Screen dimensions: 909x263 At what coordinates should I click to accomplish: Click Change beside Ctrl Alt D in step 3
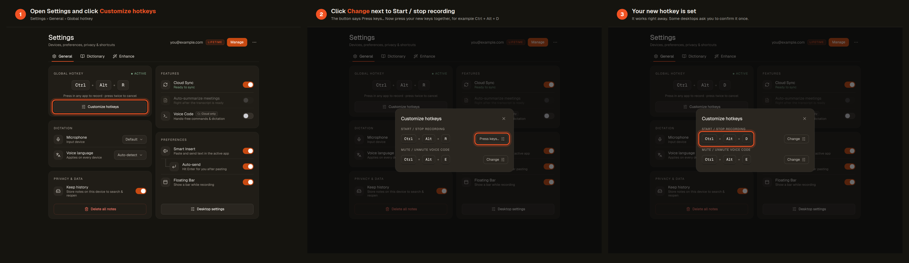tap(796, 139)
